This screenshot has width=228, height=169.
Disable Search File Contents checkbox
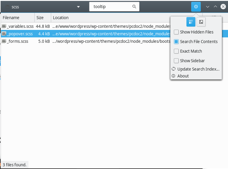(x=176, y=42)
